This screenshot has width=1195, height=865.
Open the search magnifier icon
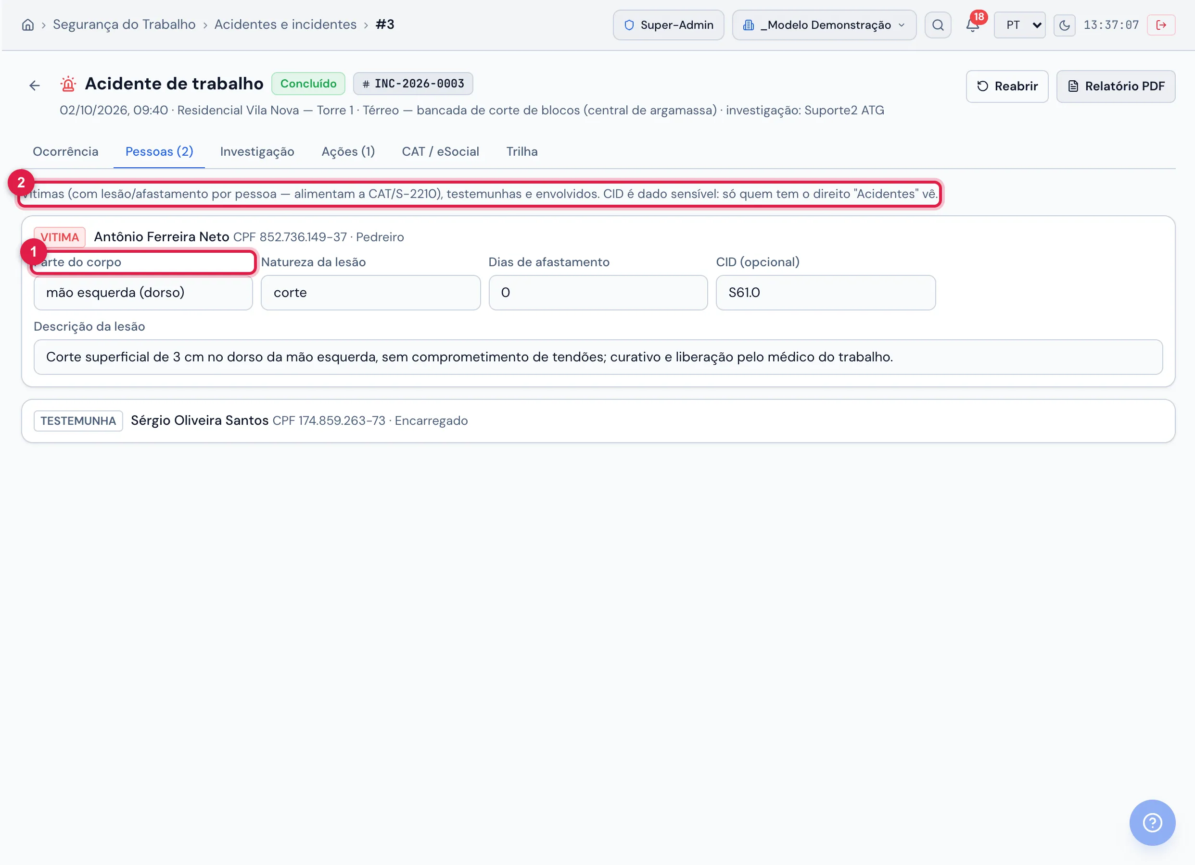[x=937, y=25]
